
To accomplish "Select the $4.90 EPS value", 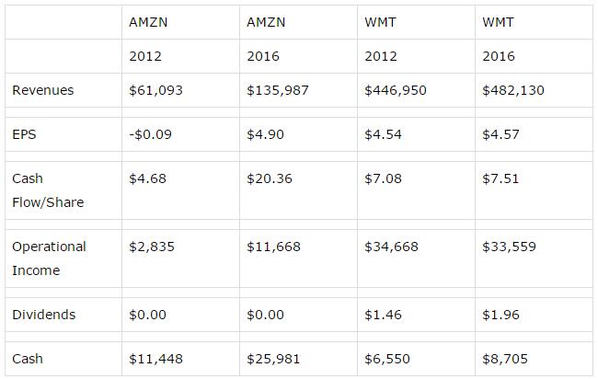I will click(x=265, y=134).
